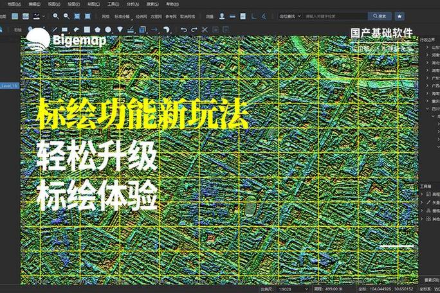The width and height of the screenshot is (440, 293).
Task: Click the star favorites button
Action: tap(400, 15)
